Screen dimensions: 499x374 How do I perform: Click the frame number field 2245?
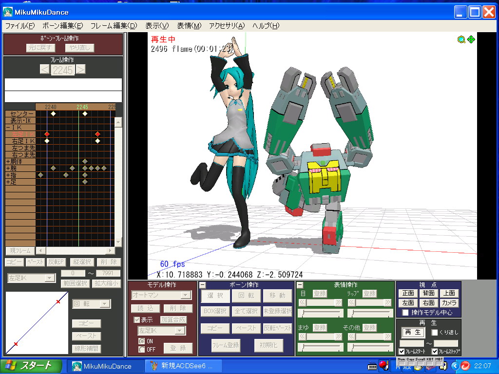63,70
